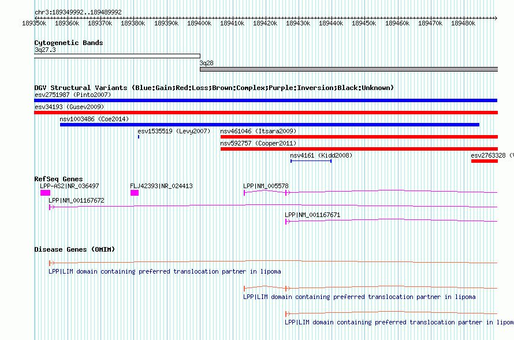Click the LPP|NM_001167671 gene label
The height and width of the screenshot is (340, 514).
point(312,215)
